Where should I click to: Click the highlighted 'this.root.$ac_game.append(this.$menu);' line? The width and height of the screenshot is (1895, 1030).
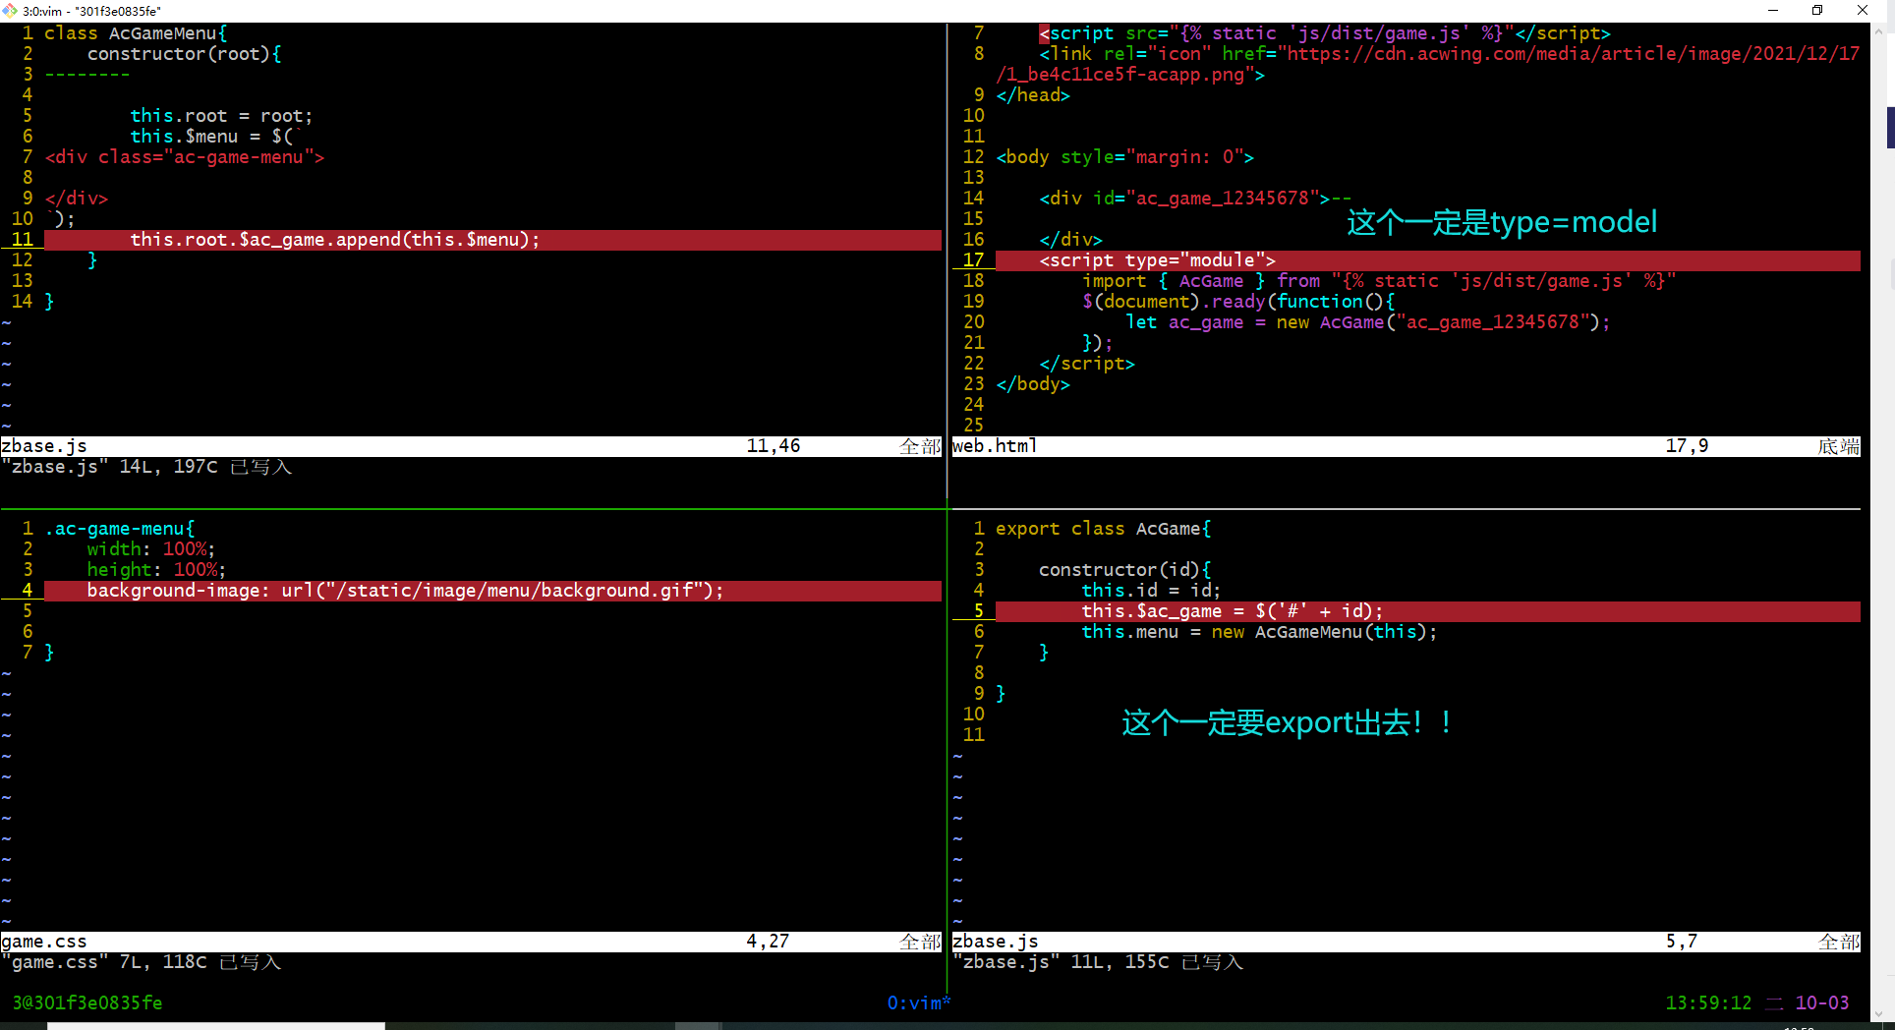point(492,240)
